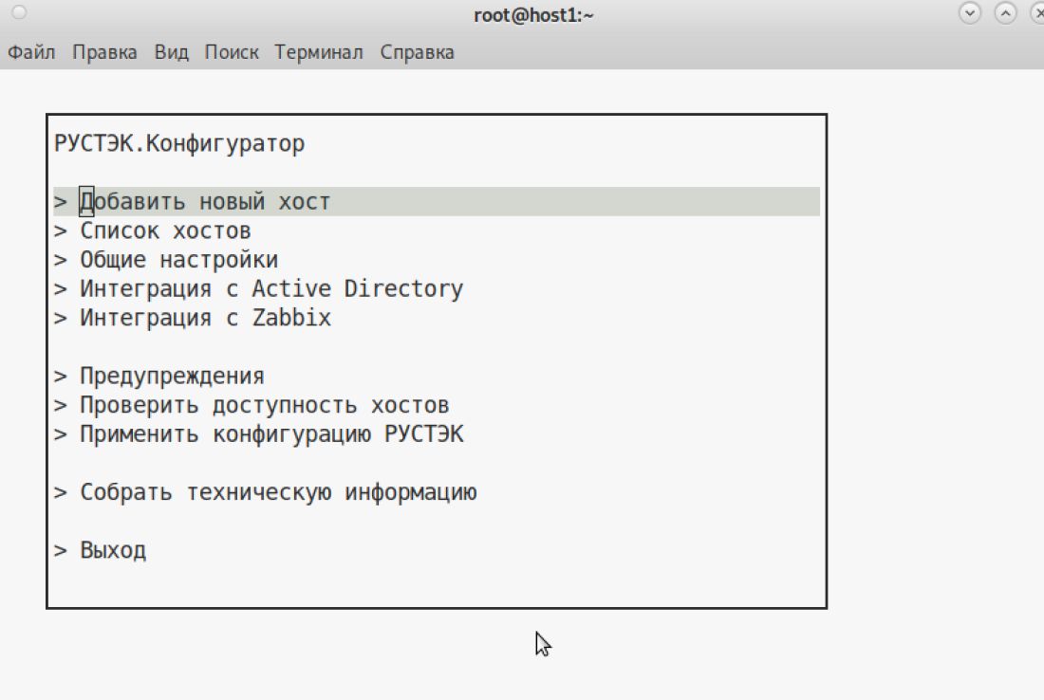Open the Вид menu
Screen dimensions: 1044x700
[x=172, y=52]
